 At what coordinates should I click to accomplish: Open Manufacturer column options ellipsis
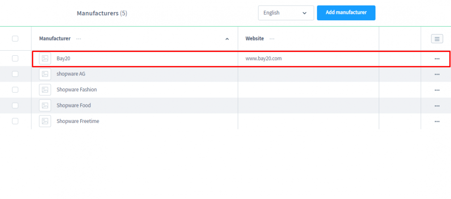[79, 39]
